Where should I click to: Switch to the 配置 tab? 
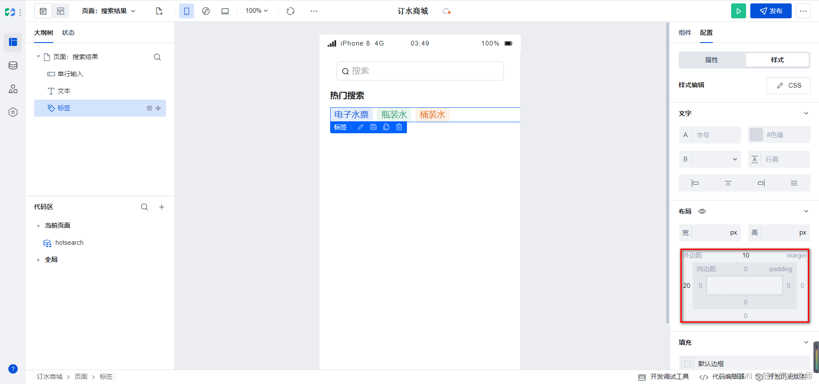click(x=706, y=33)
